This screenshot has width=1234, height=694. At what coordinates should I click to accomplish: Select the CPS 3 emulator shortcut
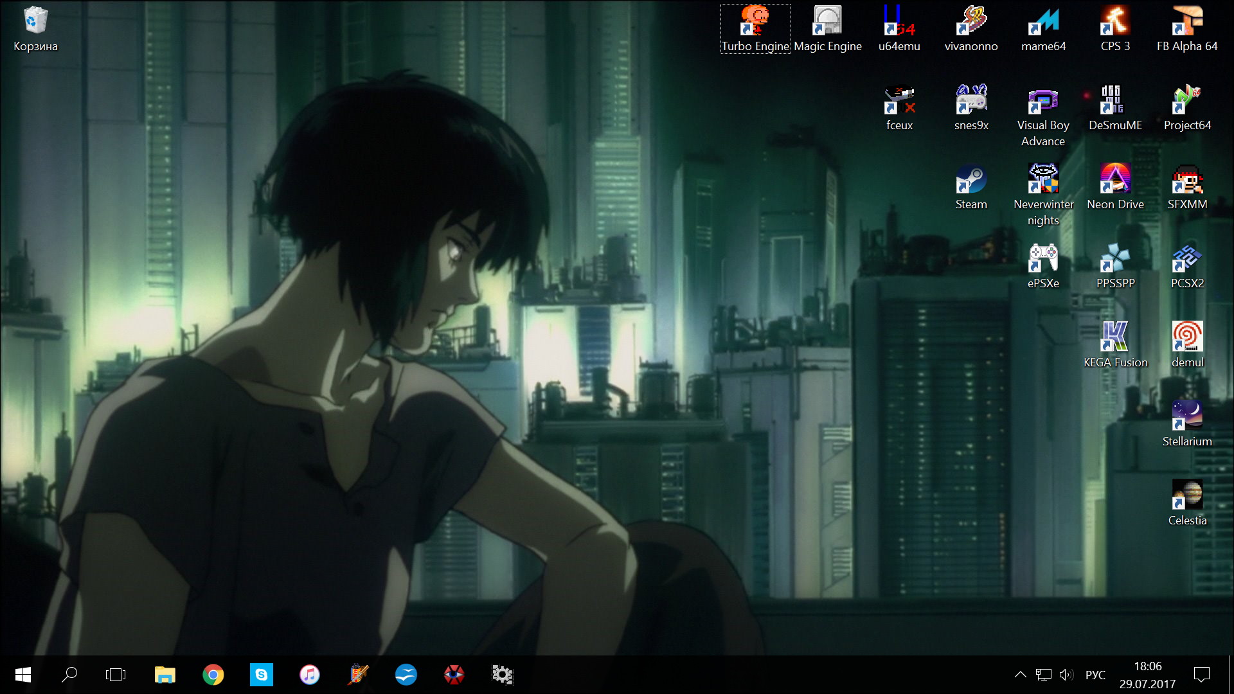1115,30
